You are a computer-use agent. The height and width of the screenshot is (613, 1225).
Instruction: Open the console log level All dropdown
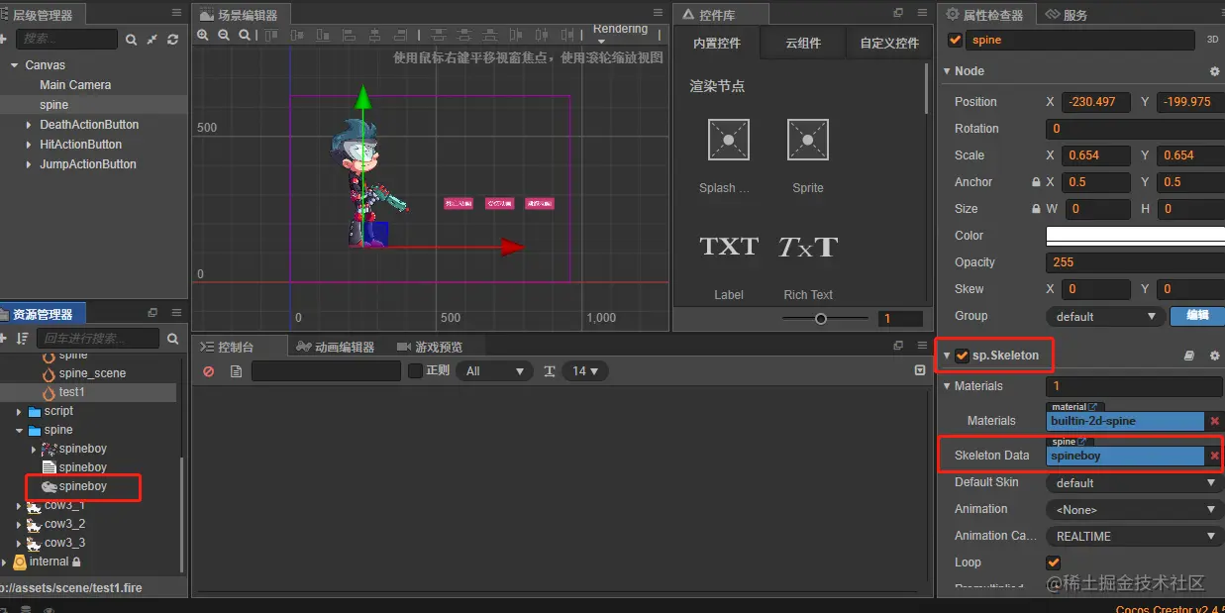(495, 370)
